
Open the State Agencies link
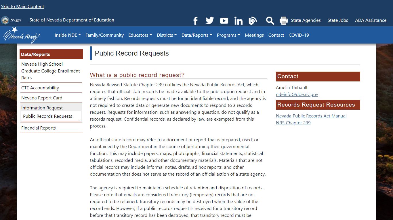tap(306, 20)
